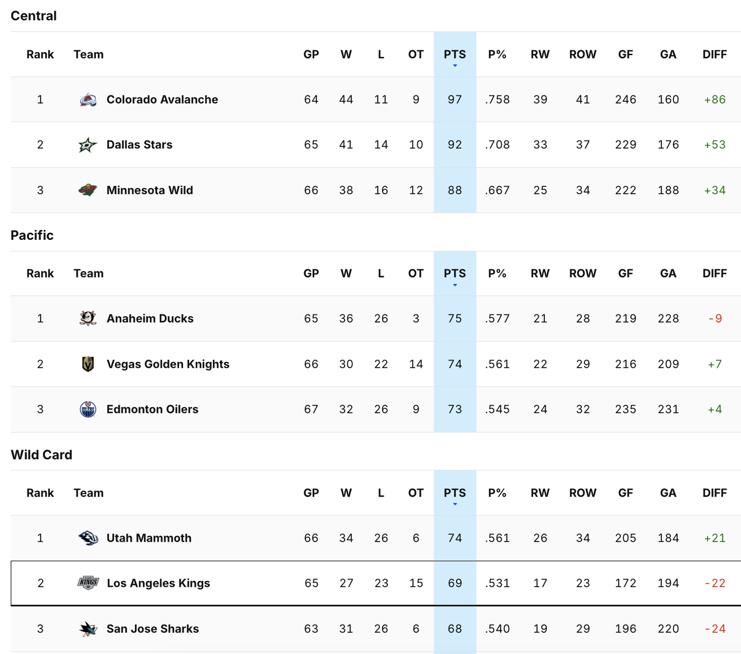Image resolution: width=741 pixels, height=654 pixels.
Task: Click the Vegas Golden Knights shield logo
Action: 87,364
